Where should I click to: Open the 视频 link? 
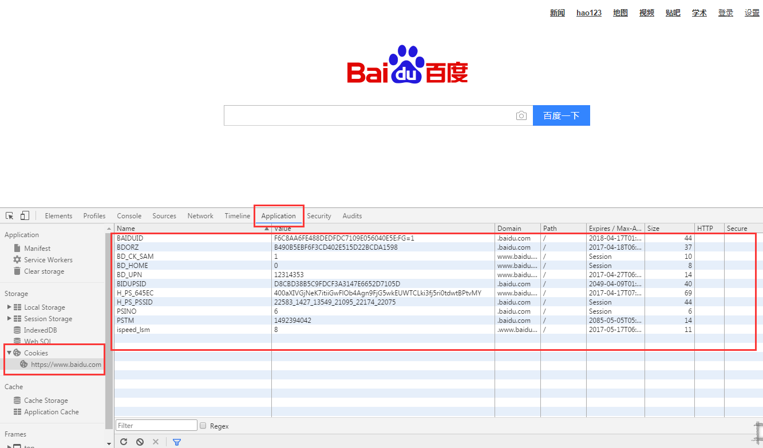[647, 13]
